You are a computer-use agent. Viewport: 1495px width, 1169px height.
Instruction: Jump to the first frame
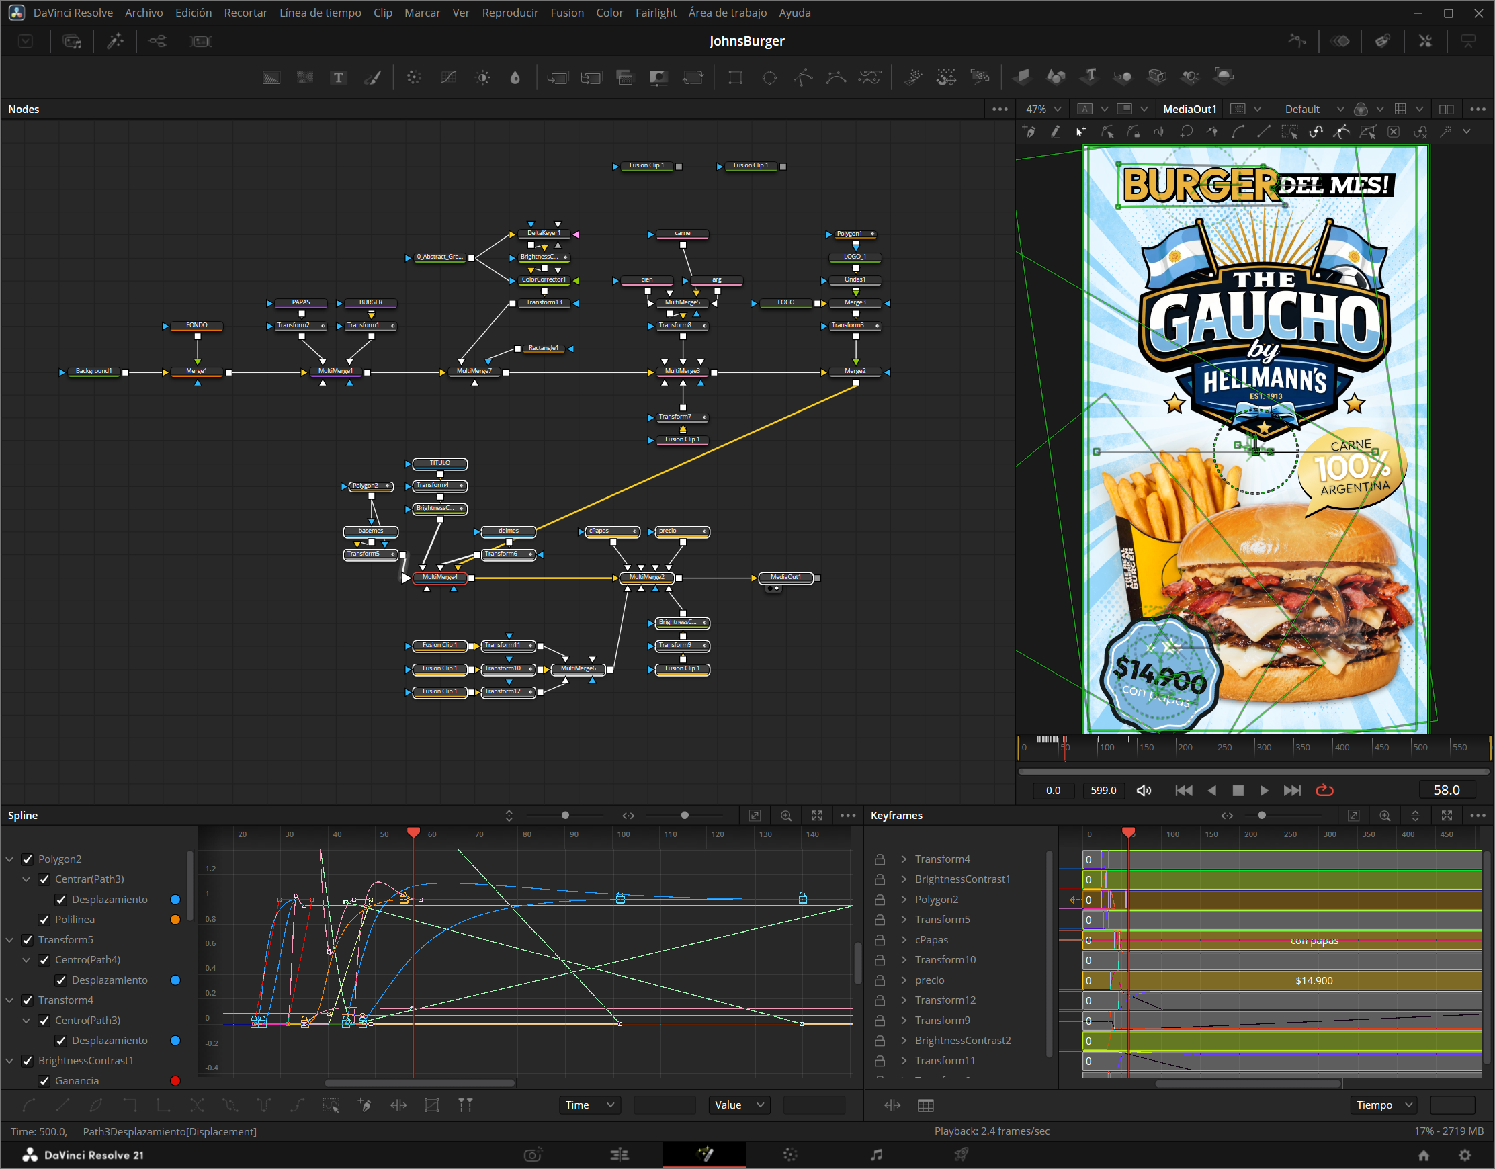1183,791
